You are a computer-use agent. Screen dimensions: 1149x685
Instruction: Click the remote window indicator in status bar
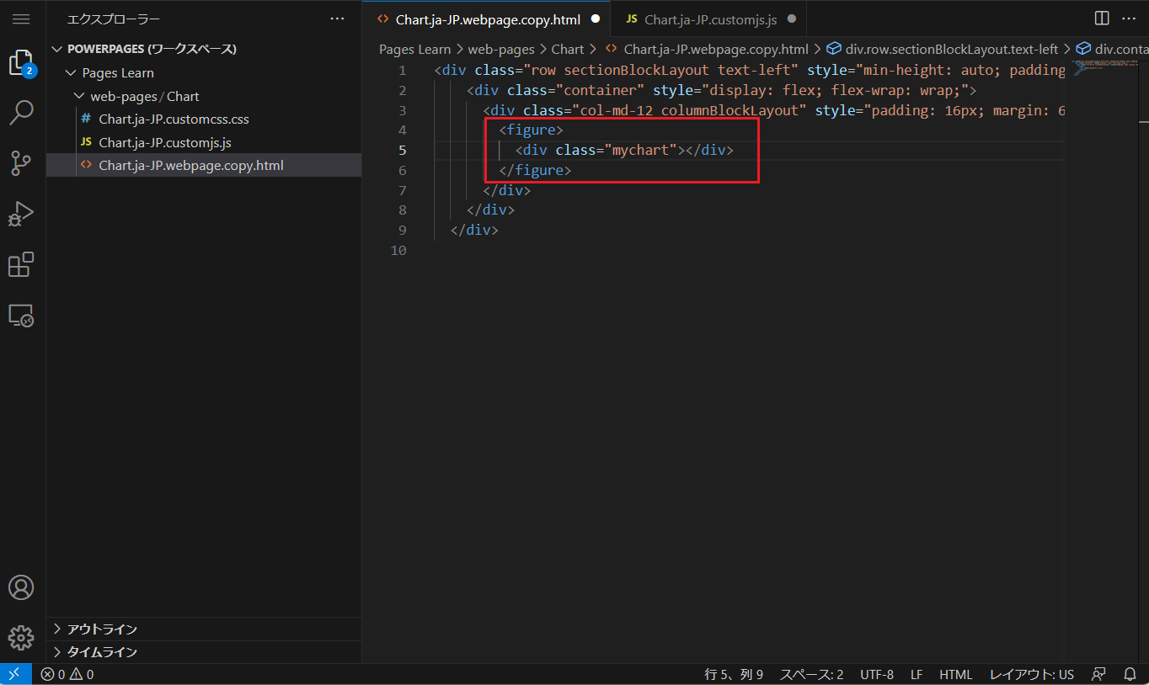[15, 674]
